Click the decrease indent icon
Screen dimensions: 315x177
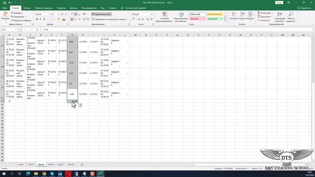tap(84, 19)
